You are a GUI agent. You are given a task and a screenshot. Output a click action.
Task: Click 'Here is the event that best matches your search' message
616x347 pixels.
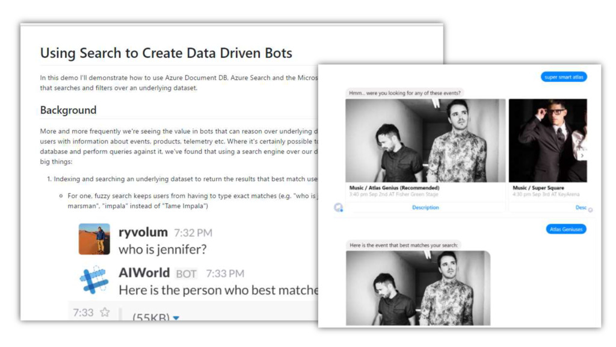click(404, 245)
